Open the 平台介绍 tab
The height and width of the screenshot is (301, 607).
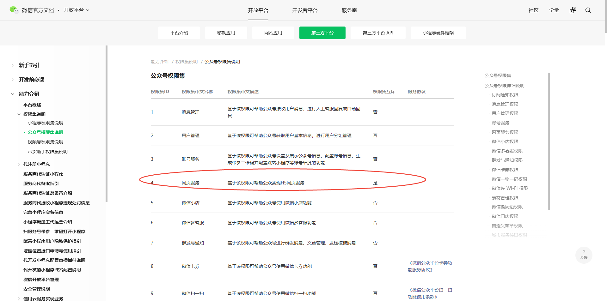[179, 33]
